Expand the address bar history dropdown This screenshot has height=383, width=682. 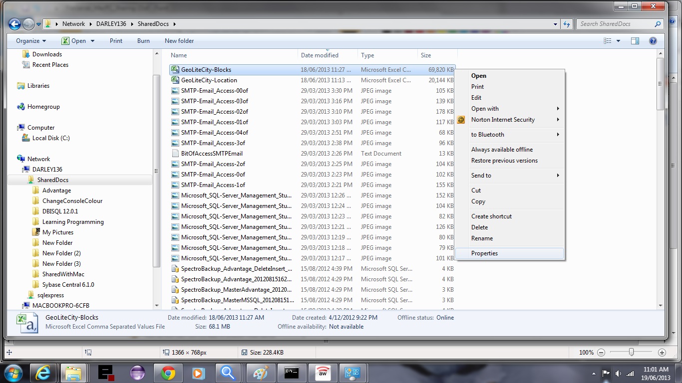click(x=556, y=24)
